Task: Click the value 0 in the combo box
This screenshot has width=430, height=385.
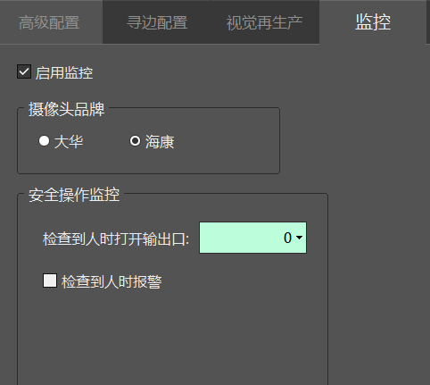Action: [x=287, y=238]
